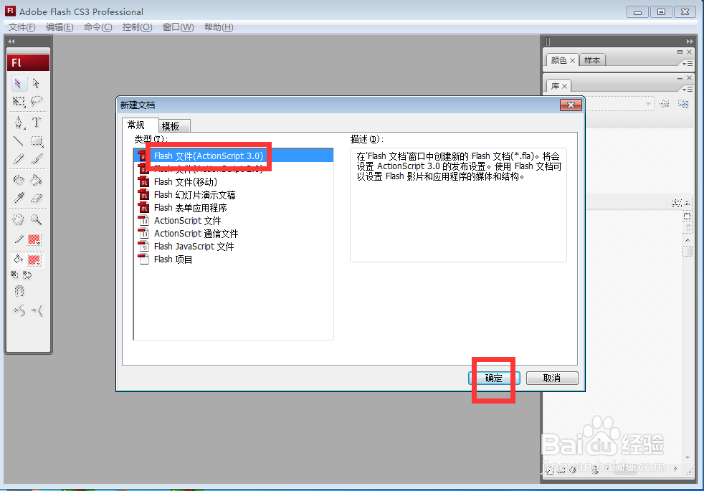Viewport: 704px width, 491px height.
Task: Open the fill color swatch
Action: [34, 259]
